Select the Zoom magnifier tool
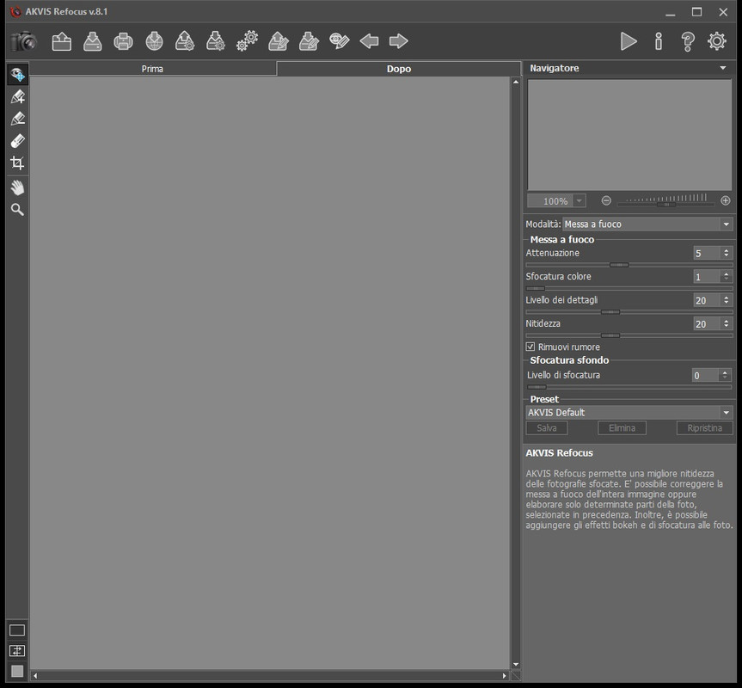 click(x=17, y=210)
